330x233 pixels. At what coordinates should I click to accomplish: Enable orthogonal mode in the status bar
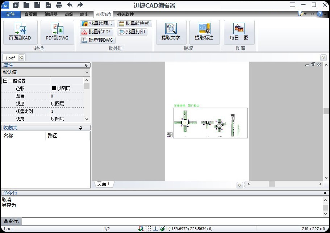155,229
